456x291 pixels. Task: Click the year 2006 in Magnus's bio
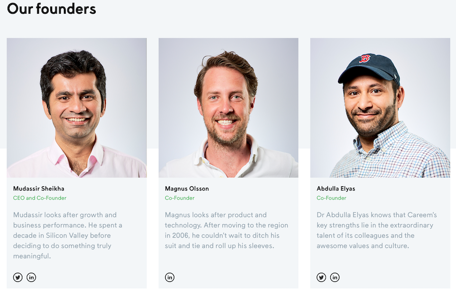[180, 235]
